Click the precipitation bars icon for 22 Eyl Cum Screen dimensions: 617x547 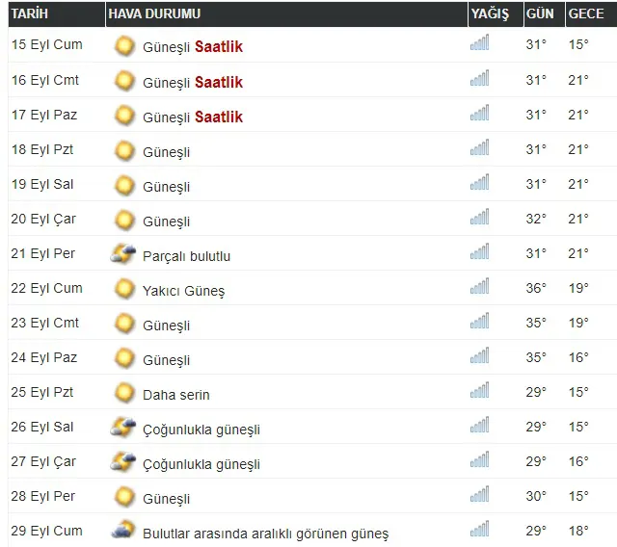pyautogui.click(x=479, y=286)
